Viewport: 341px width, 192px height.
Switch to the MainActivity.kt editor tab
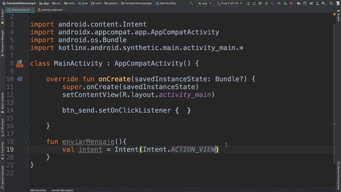point(20,10)
